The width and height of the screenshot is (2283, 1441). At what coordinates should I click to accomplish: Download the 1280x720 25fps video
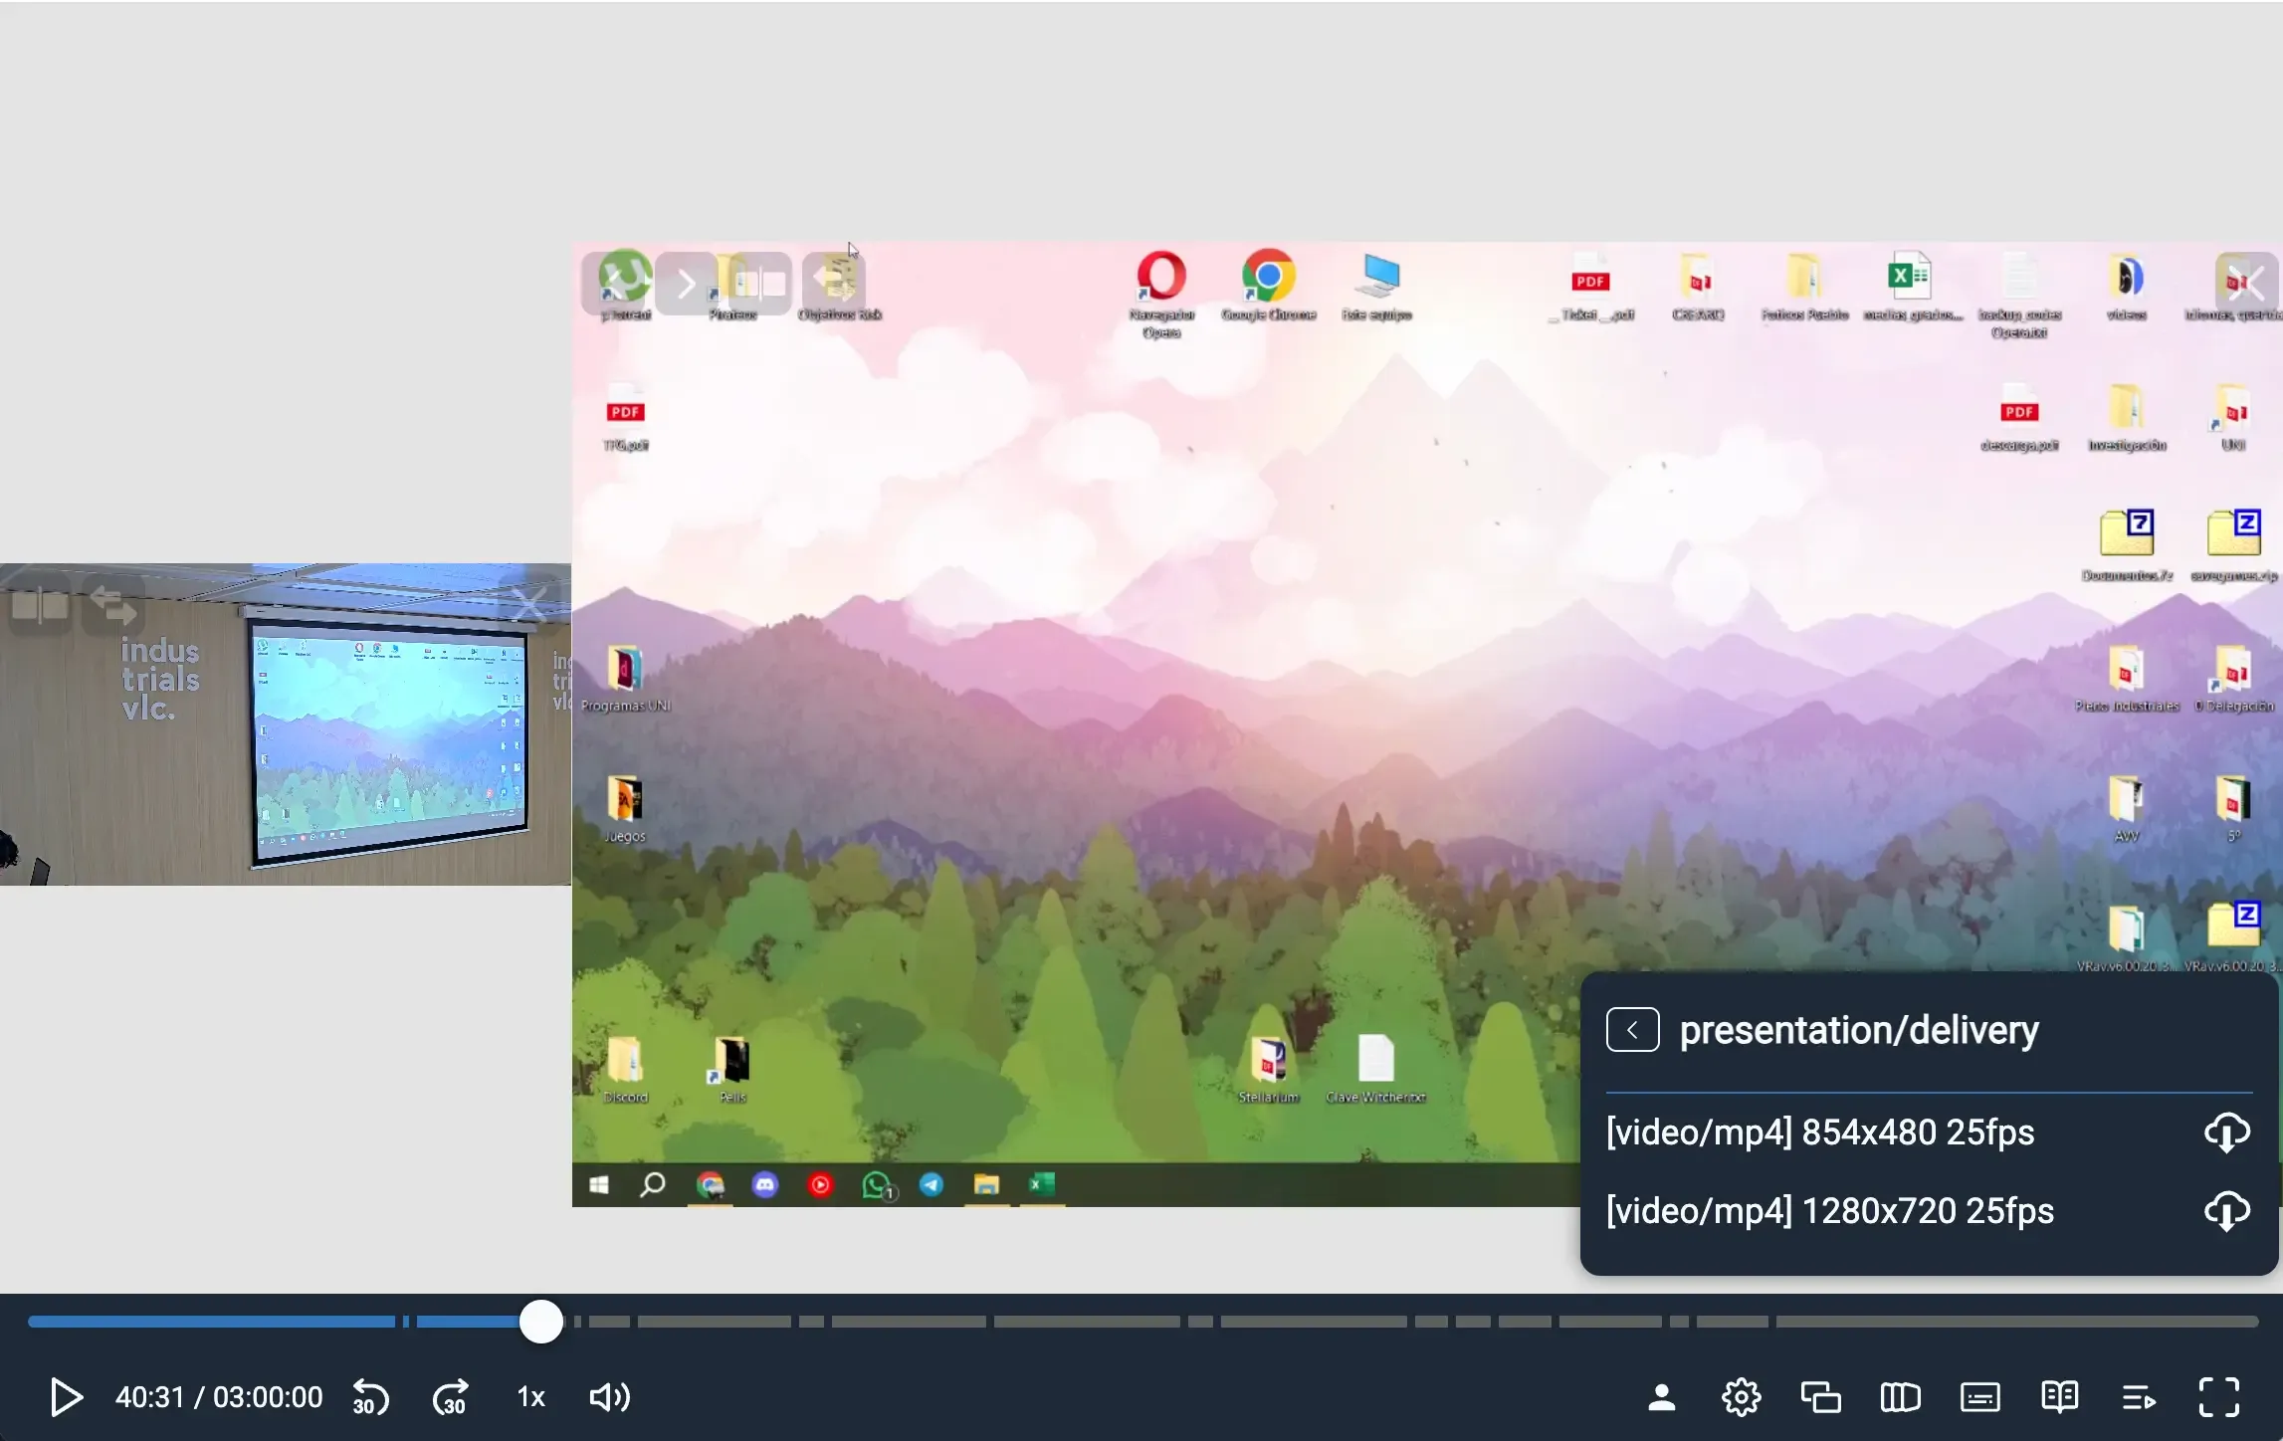2226,1211
